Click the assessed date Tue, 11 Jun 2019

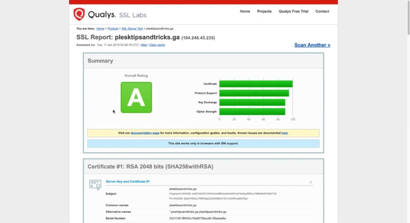pyautogui.click(x=118, y=45)
